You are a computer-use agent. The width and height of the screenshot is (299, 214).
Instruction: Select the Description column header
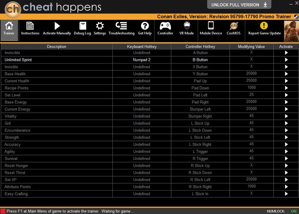(57, 47)
